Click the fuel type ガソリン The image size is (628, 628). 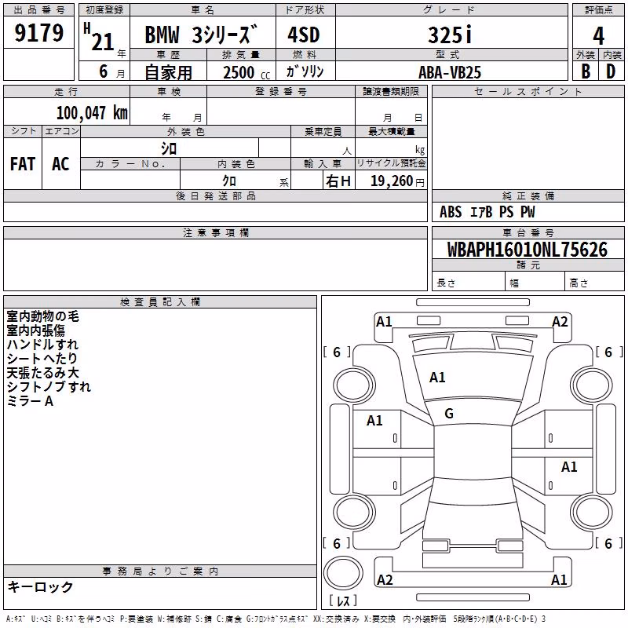point(305,71)
